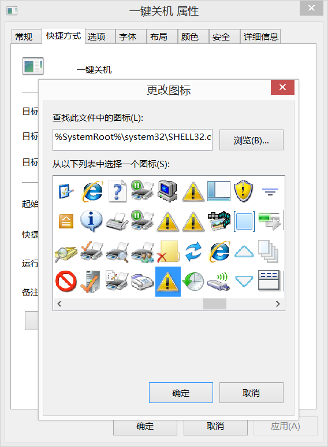Viewport: 328px width, 447px height.
Task: Select the printer with magnifier icon
Action: pos(117,252)
